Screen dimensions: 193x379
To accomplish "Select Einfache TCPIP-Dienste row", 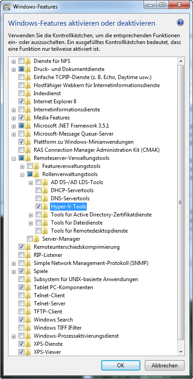I will (93, 77).
